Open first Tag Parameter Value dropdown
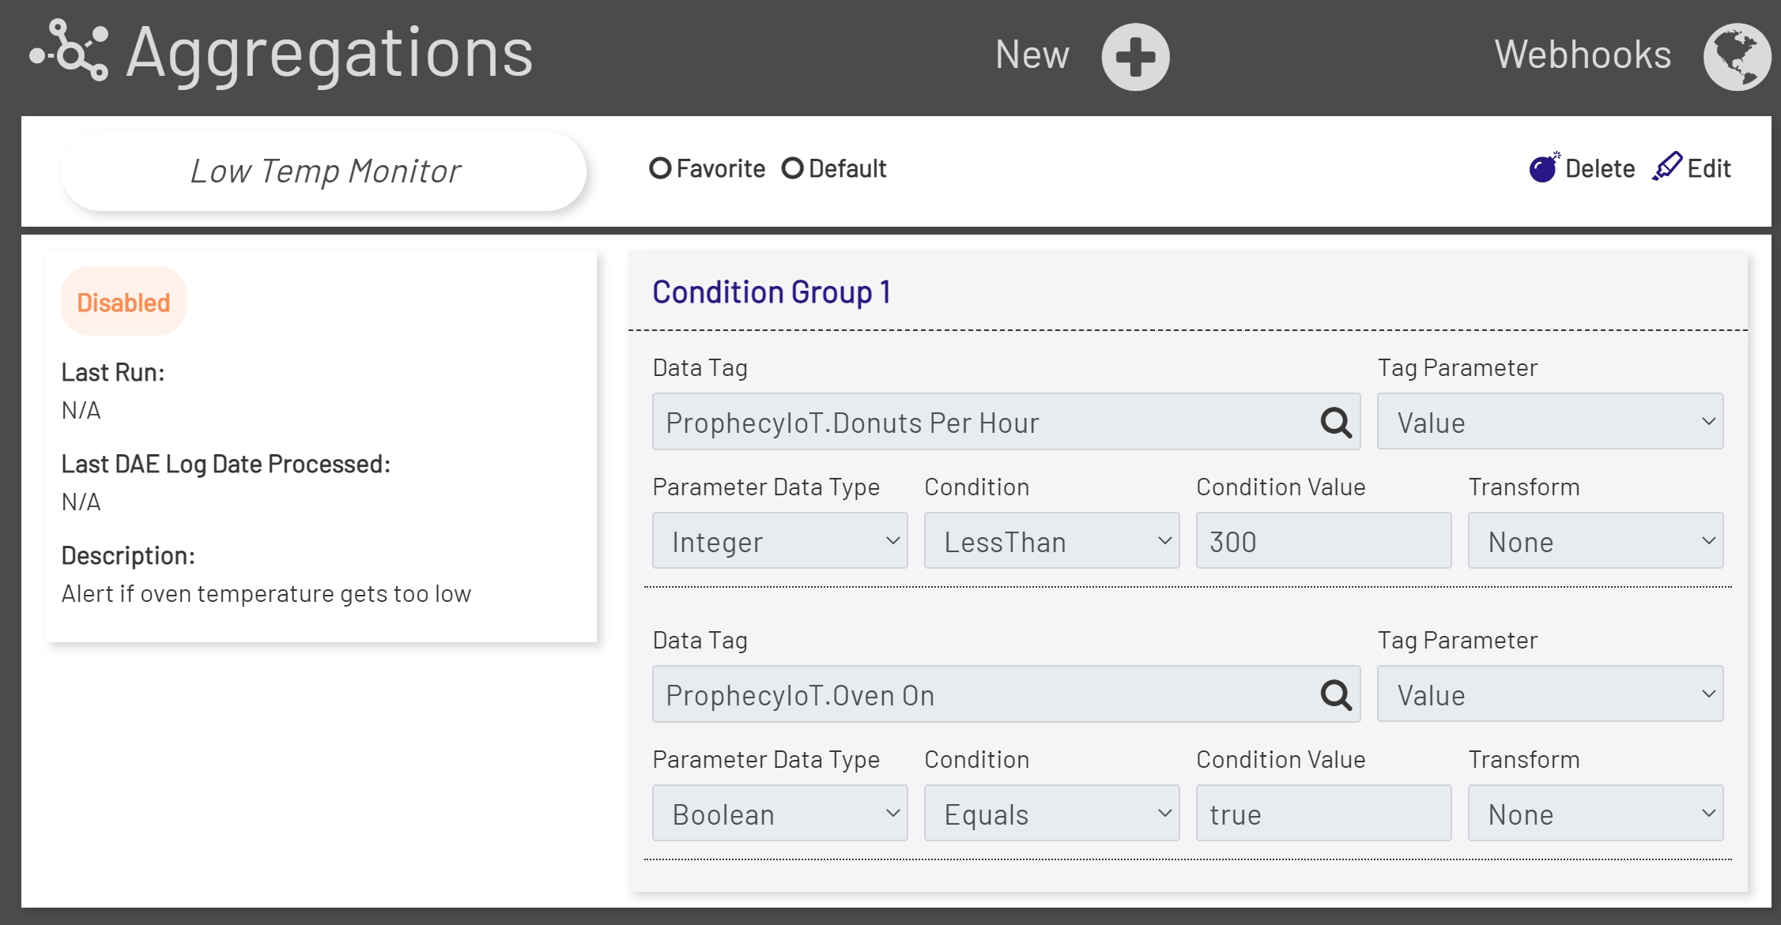Image resolution: width=1781 pixels, height=925 pixels. [x=1549, y=422]
